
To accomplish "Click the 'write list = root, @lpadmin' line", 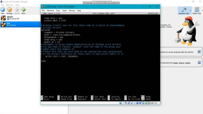I will pos(62,56).
